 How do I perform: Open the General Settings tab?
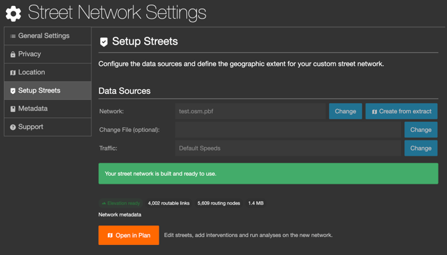click(47, 36)
